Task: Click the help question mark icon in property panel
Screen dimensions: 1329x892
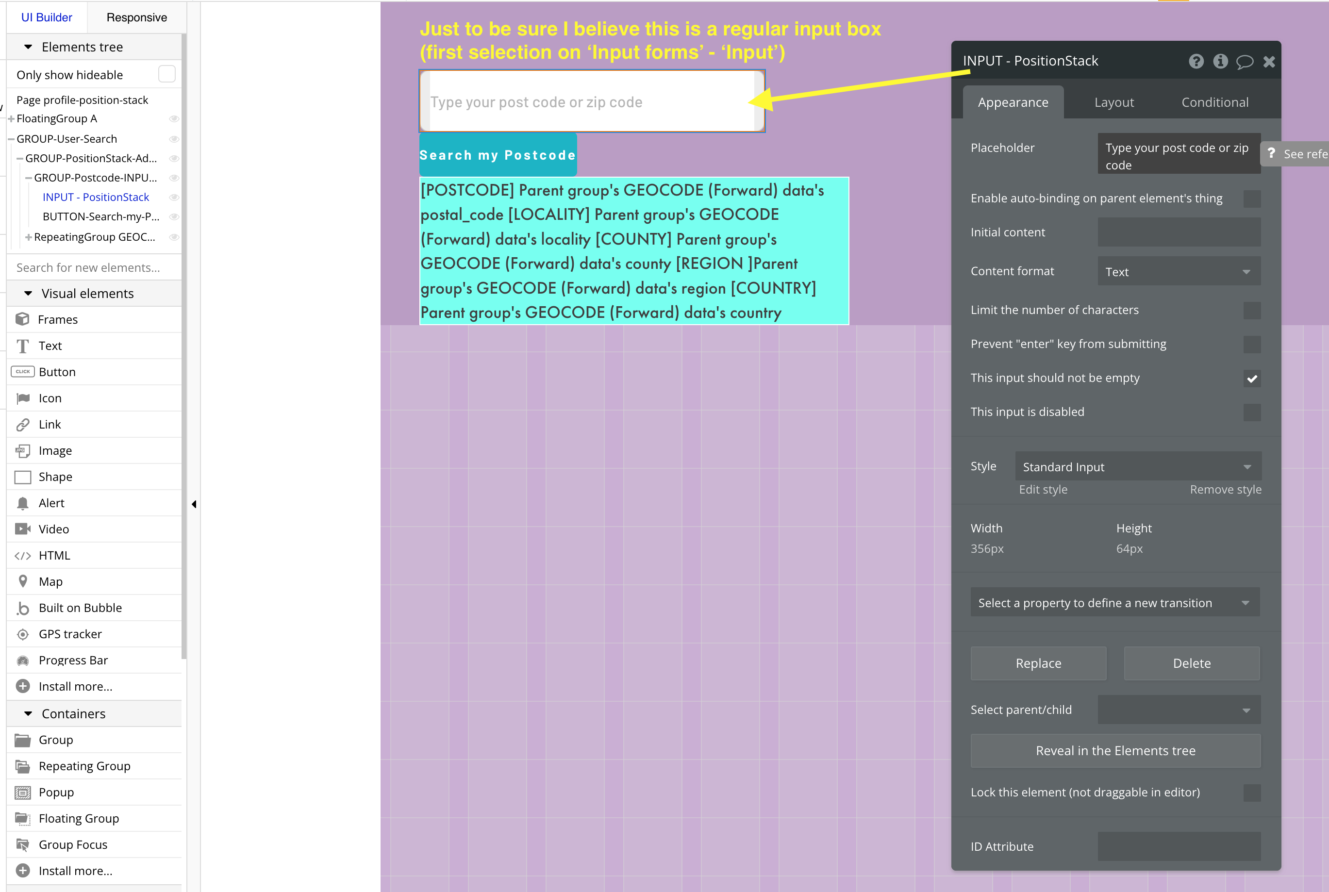Action: 1196,61
